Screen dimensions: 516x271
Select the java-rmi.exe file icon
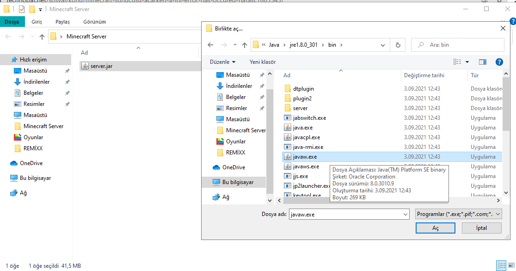288,147
